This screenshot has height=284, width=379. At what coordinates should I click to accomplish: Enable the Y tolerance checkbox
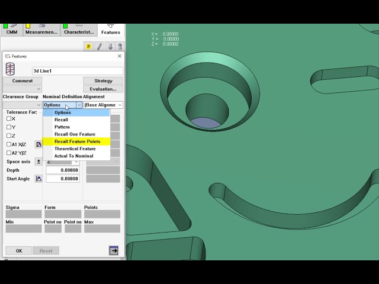tap(9, 127)
